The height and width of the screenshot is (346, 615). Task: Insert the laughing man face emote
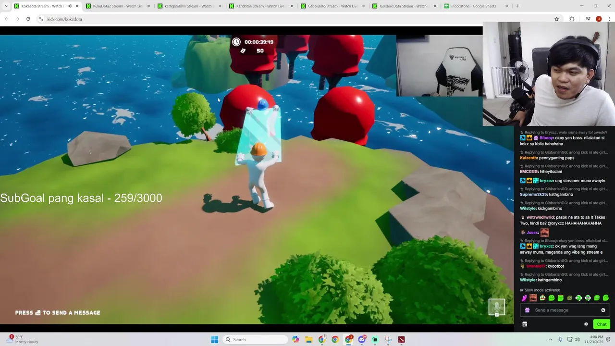(x=533, y=298)
